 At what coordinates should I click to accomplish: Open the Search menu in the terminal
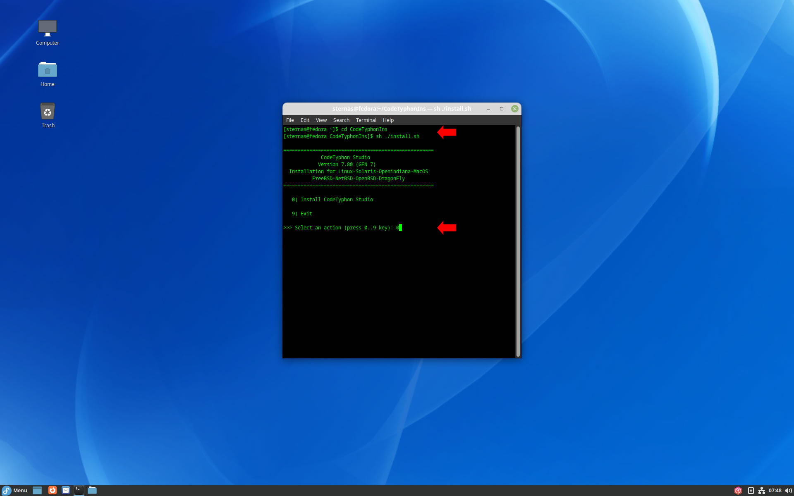(341, 120)
